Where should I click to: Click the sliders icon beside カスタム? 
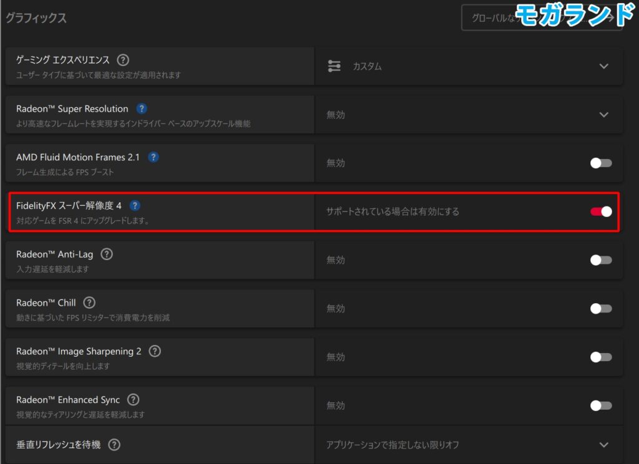pyautogui.click(x=334, y=66)
